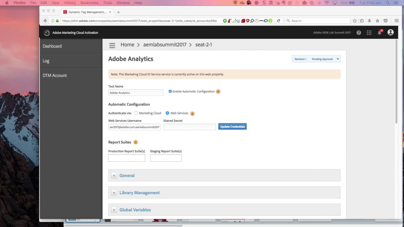Select Marketing Cloud authentication radio
This screenshot has width=404, height=227.
tap(136, 113)
